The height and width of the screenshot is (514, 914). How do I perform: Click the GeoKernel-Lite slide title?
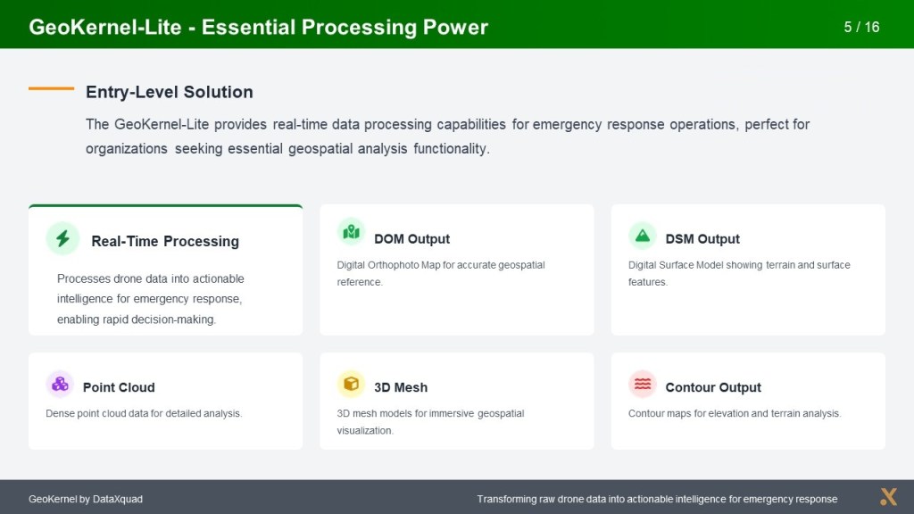click(x=258, y=27)
